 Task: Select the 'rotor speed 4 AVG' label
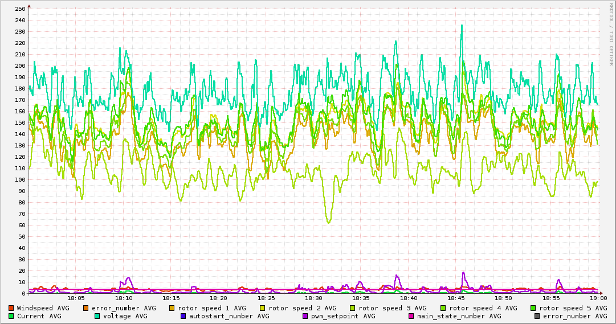[x=483, y=308]
